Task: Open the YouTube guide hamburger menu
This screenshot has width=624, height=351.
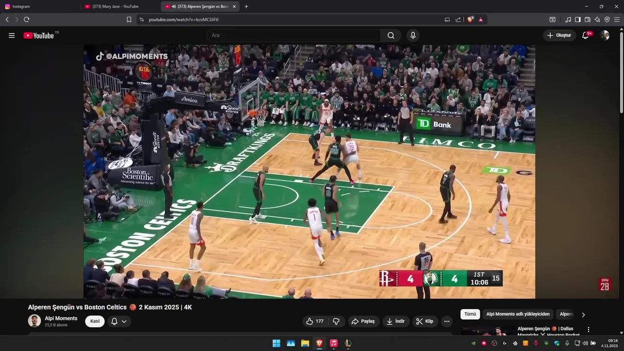Action: pos(12,36)
